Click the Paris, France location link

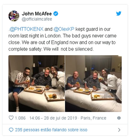(x=93, y=118)
